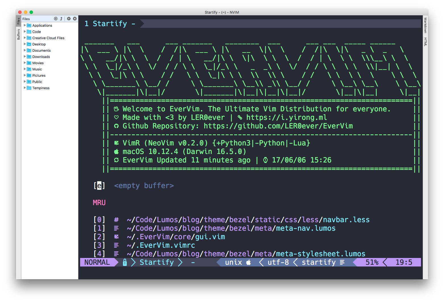Image resolution: width=444 pixels, height=302 pixels.
Task: Select the Creative Cloud Files folder icon
Action: [x=29, y=38]
